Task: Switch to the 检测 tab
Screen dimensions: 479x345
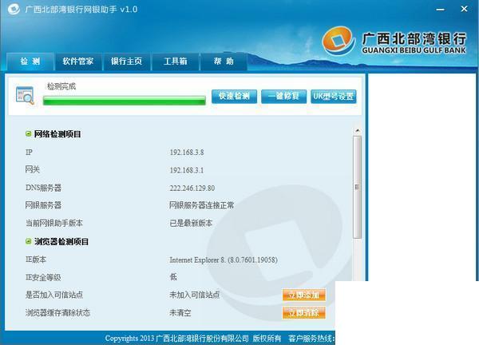Action: (30, 61)
